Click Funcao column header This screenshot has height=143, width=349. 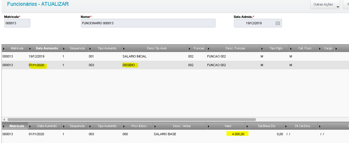(197, 48)
